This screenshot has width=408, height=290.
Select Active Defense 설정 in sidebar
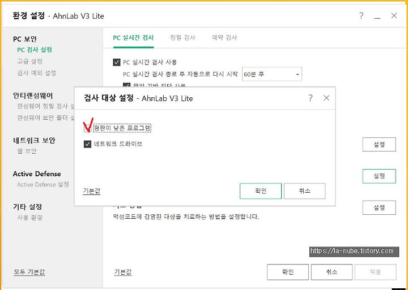click(43, 185)
